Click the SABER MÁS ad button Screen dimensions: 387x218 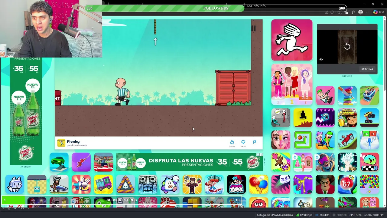(x=367, y=69)
